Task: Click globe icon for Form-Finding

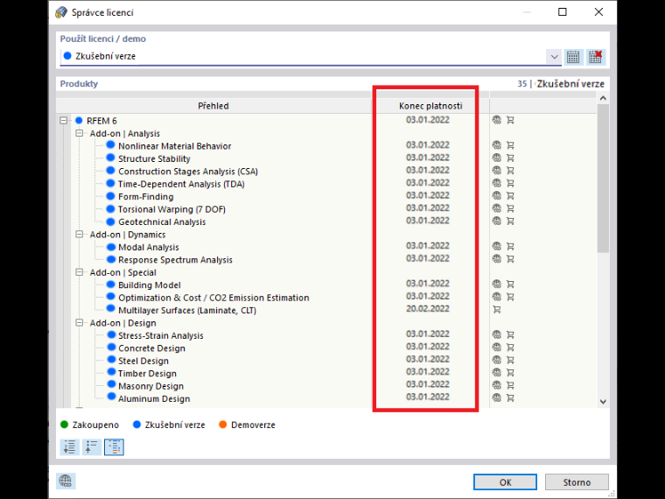Action: click(x=497, y=196)
